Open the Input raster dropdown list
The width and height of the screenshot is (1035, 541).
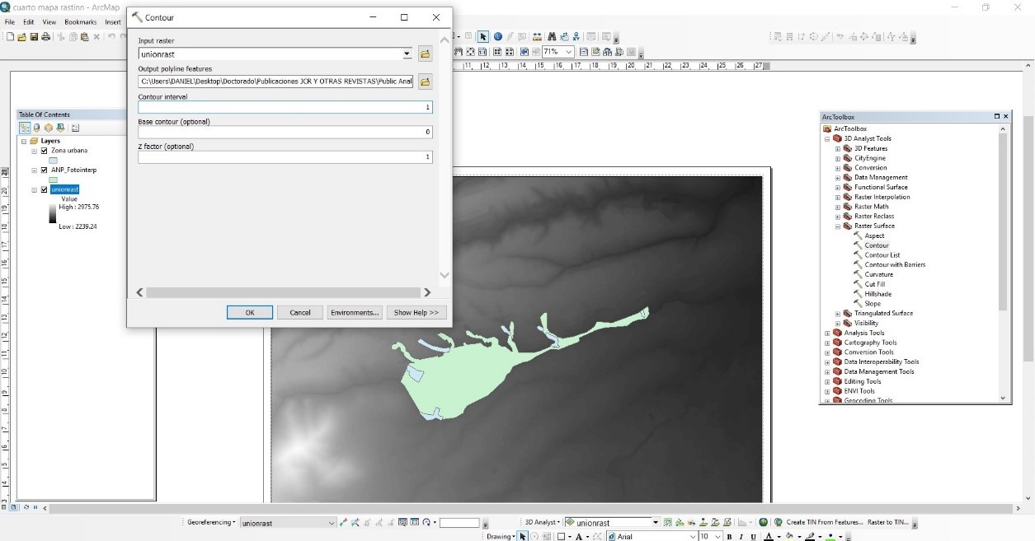pyautogui.click(x=407, y=54)
